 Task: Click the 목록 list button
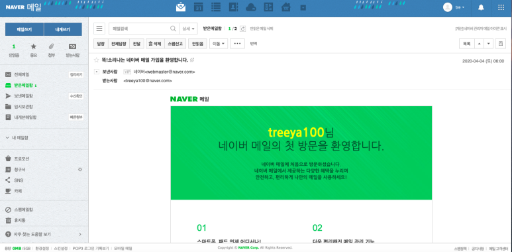[466, 44]
